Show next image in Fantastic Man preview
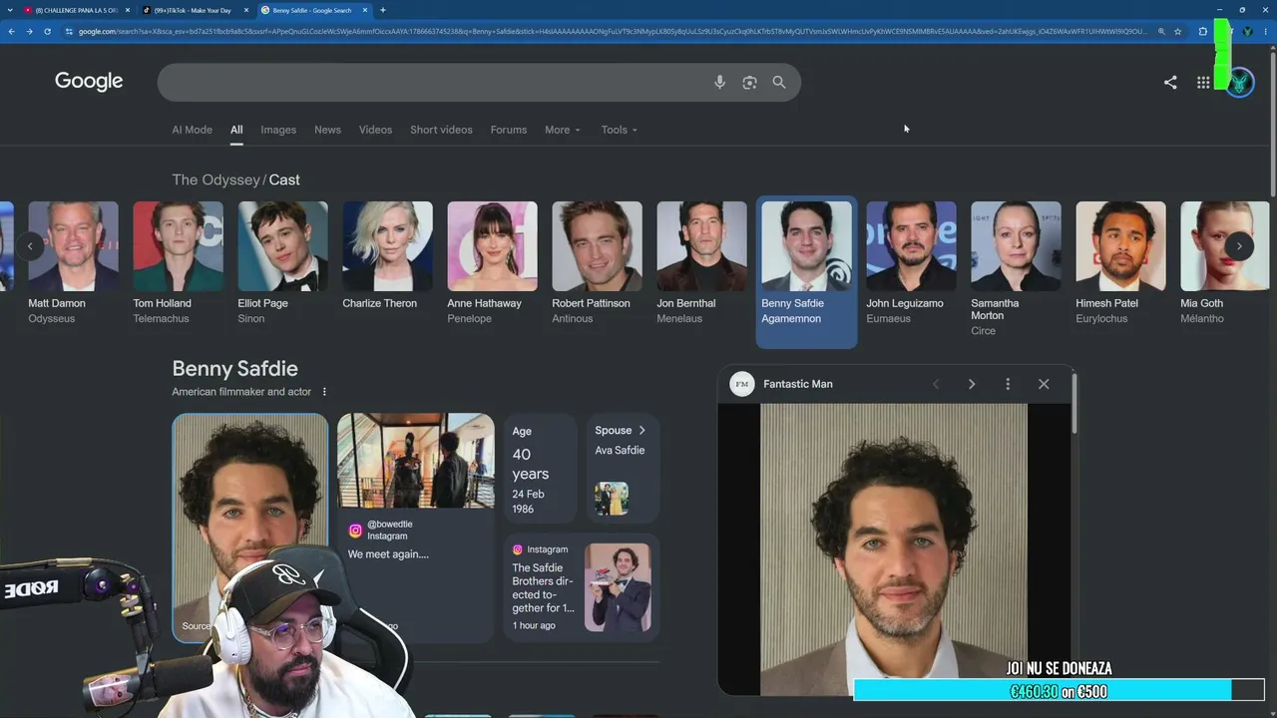The image size is (1277, 718). coord(972,384)
